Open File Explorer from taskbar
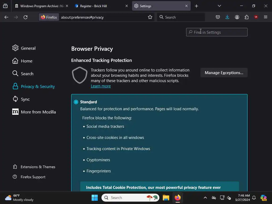Screen dimensions: 272x204 166,198
